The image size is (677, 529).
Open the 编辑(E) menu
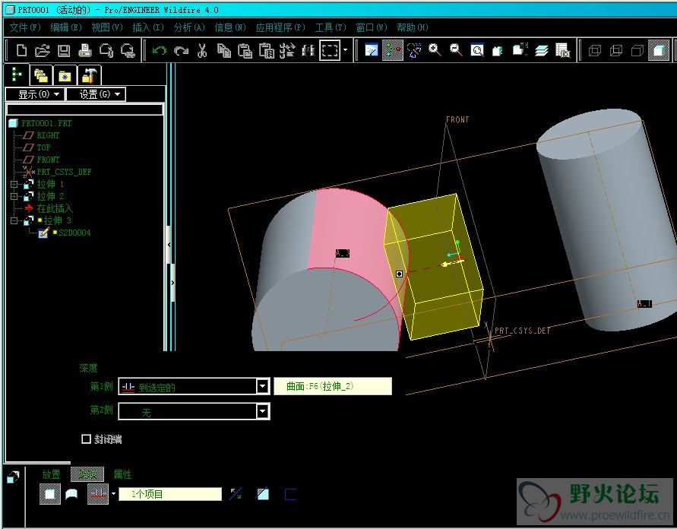pyautogui.click(x=66, y=27)
